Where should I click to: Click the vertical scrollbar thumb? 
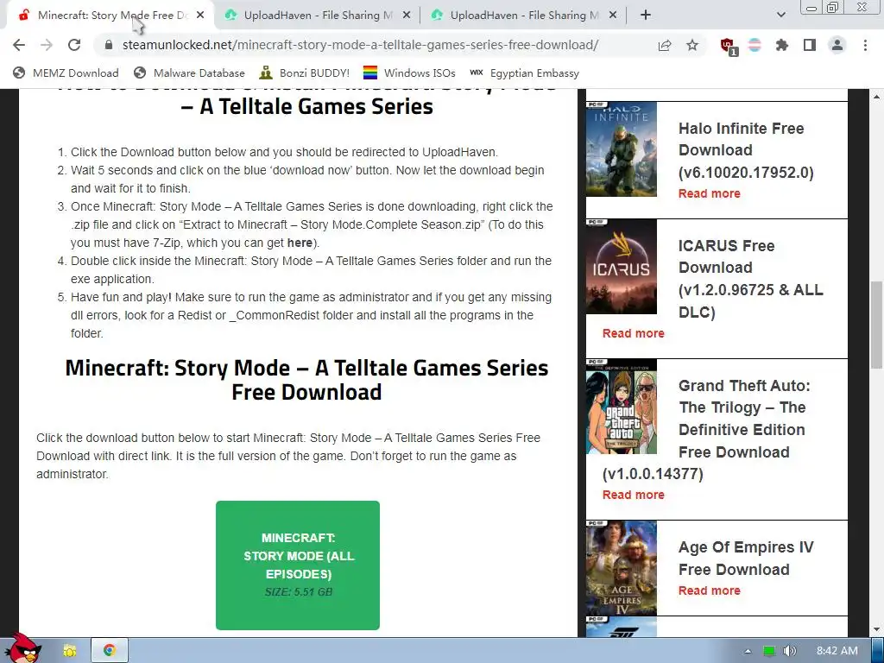coord(877,325)
